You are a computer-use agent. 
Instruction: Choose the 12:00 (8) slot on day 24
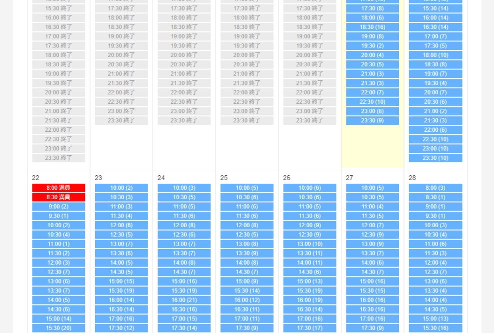pyautogui.click(x=184, y=225)
